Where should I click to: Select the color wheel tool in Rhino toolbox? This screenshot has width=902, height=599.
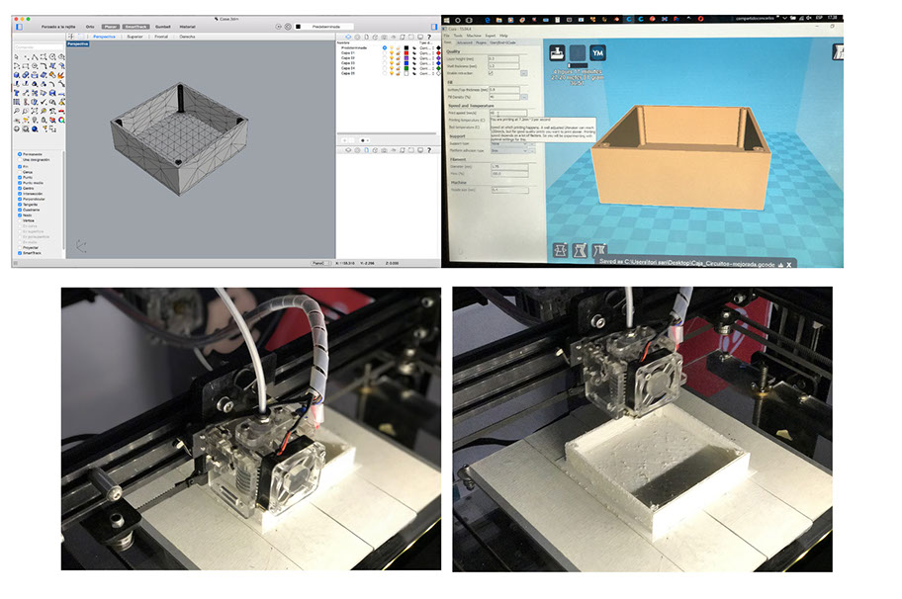(61, 120)
